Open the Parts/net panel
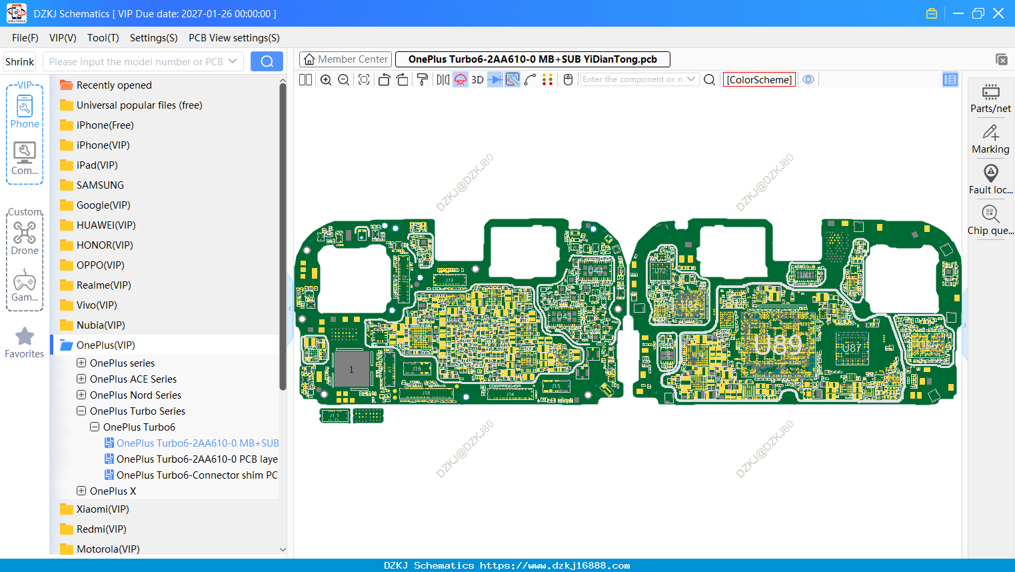The image size is (1015, 572). coord(990,99)
